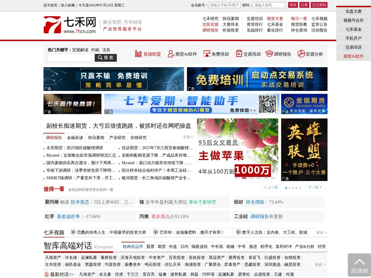Scan the QR code in 七华爱期 banner
Viewport: 371px width, 278px height.
point(267,104)
